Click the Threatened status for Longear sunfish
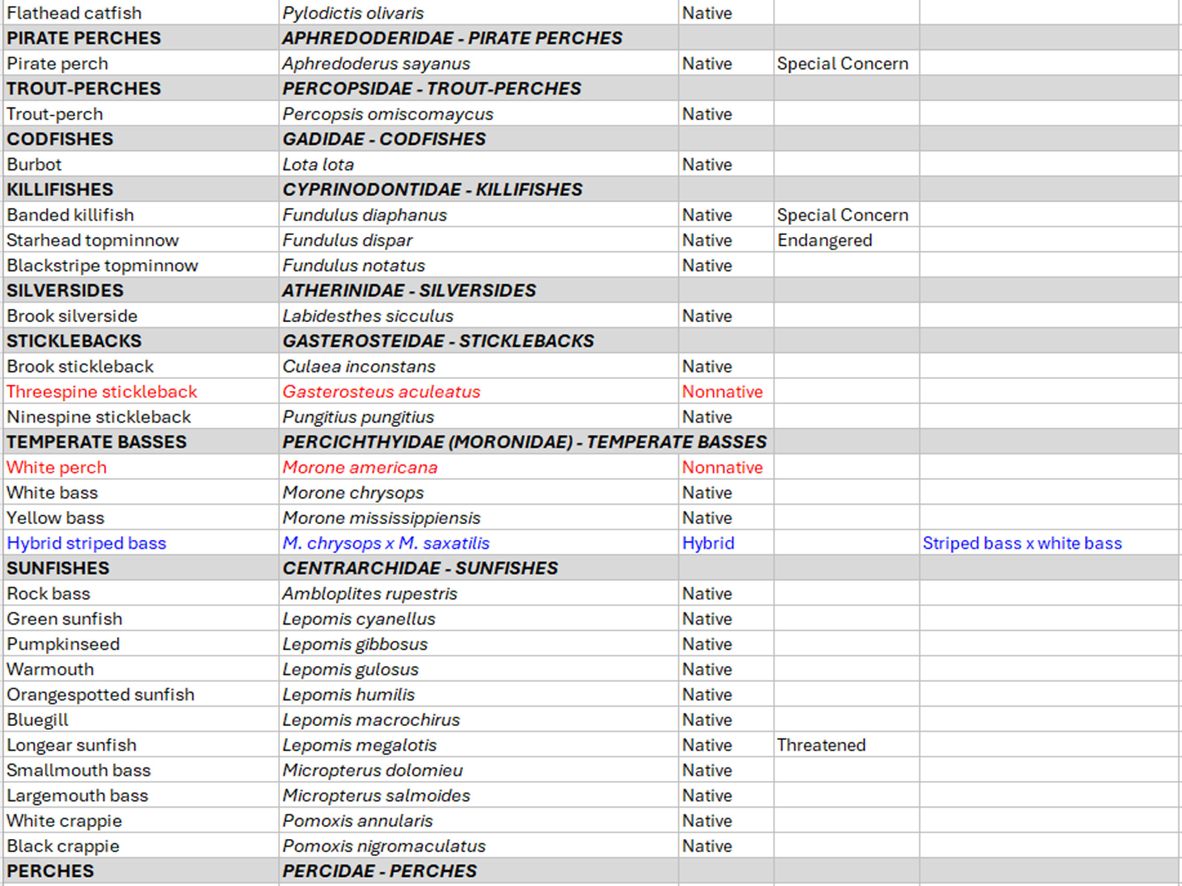 pos(821,745)
